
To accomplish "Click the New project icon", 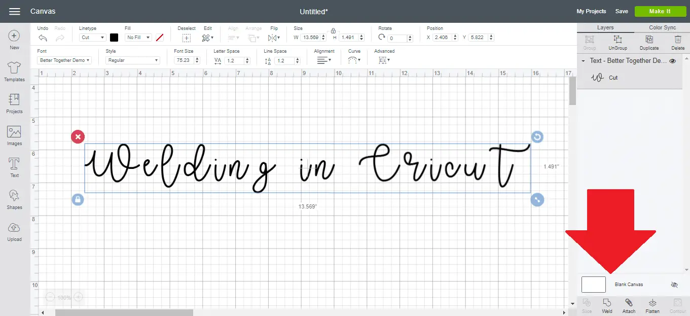I will (14, 36).
